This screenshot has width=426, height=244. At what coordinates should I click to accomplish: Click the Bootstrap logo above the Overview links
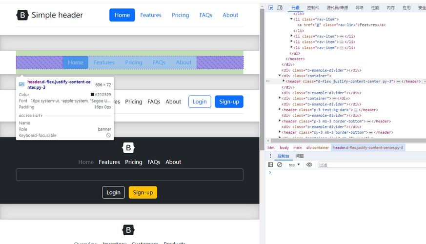128,230
